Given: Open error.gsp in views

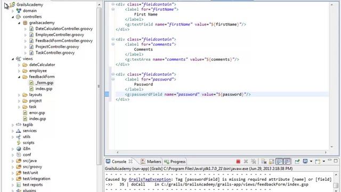Looking at the screenshot, I should point(37,113).
